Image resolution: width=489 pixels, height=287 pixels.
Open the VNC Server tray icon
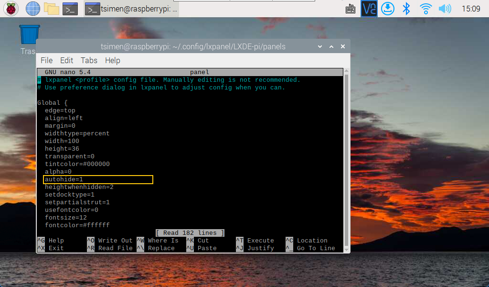click(x=369, y=9)
